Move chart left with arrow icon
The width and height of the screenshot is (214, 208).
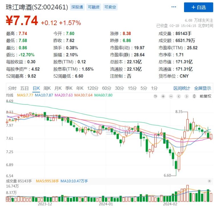179,96
